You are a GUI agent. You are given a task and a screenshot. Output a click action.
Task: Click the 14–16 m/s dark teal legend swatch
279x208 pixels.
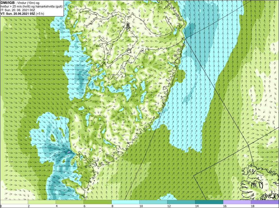pos(209,202)
